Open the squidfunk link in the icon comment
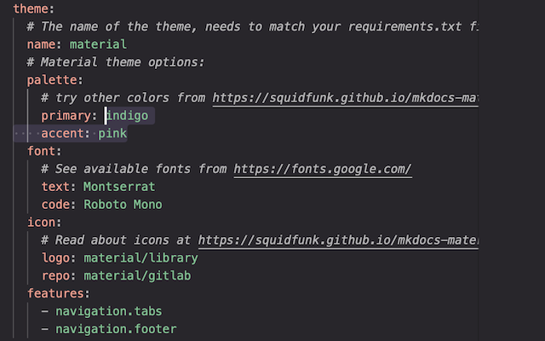This screenshot has width=545, height=341. click(338, 240)
